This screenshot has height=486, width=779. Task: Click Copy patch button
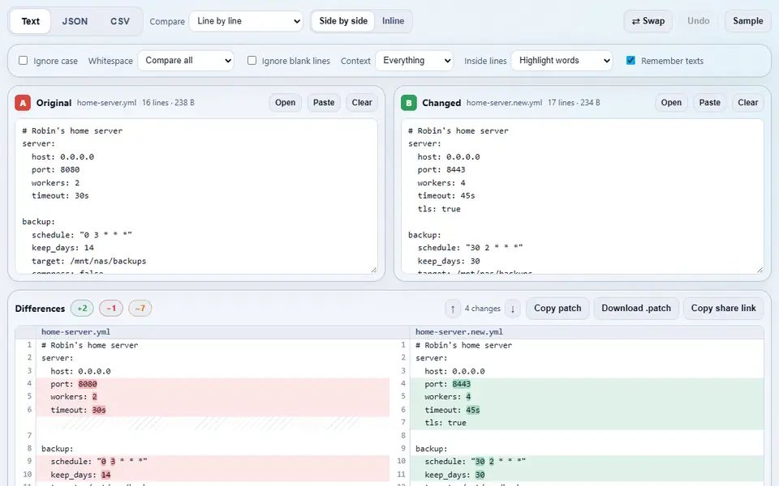(557, 309)
